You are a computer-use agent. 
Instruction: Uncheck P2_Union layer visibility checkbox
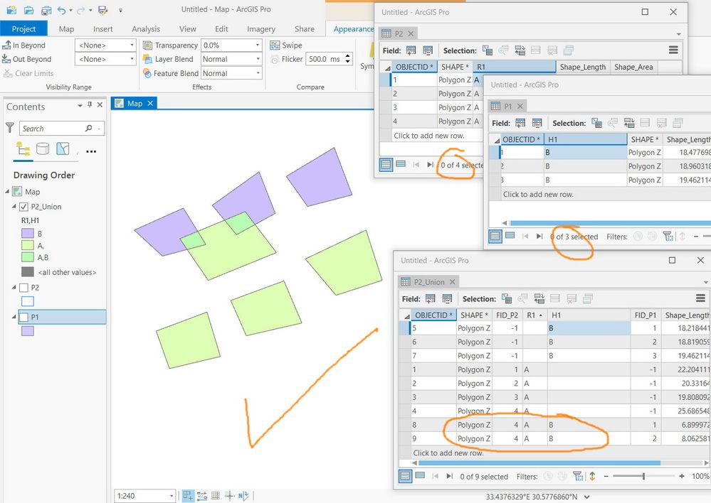(x=23, y=207)
